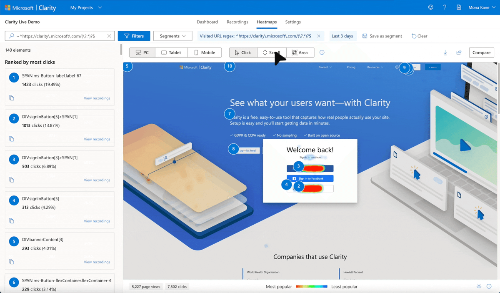Click the brightness icon in the bottom bar
Viewport: 500px width, 293px height.
point(478,286)
